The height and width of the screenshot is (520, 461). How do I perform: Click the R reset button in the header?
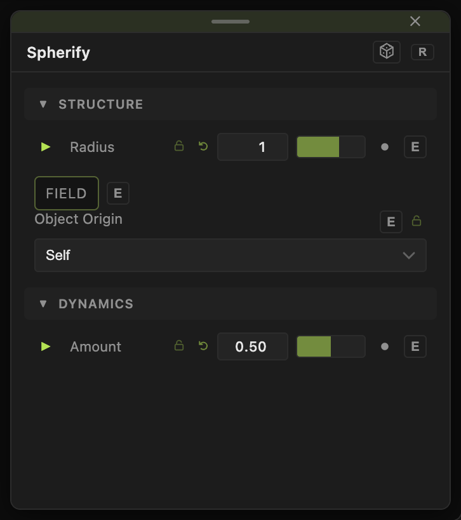422,52
